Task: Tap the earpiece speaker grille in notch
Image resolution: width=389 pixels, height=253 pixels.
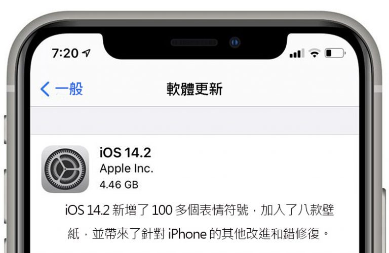Action: pyautogui.click(x=194, y=43)
